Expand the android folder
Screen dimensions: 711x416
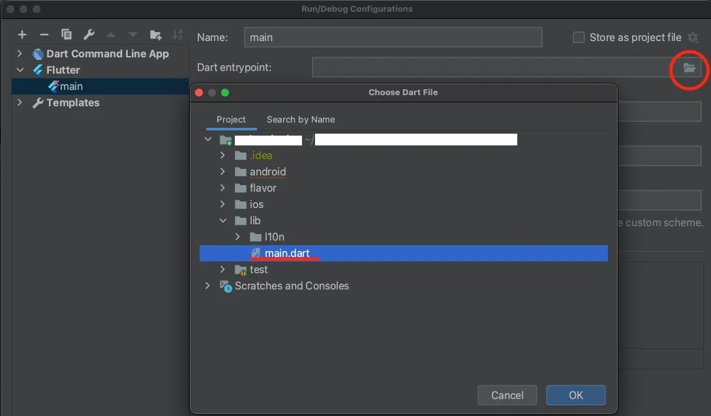point(222,171)
